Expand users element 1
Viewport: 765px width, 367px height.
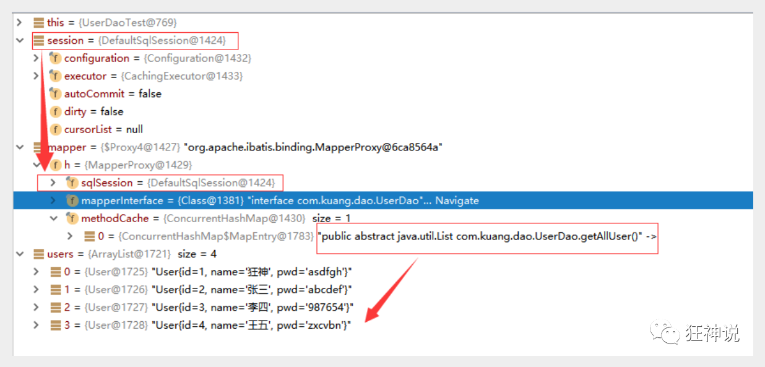(x=36, y=290)
